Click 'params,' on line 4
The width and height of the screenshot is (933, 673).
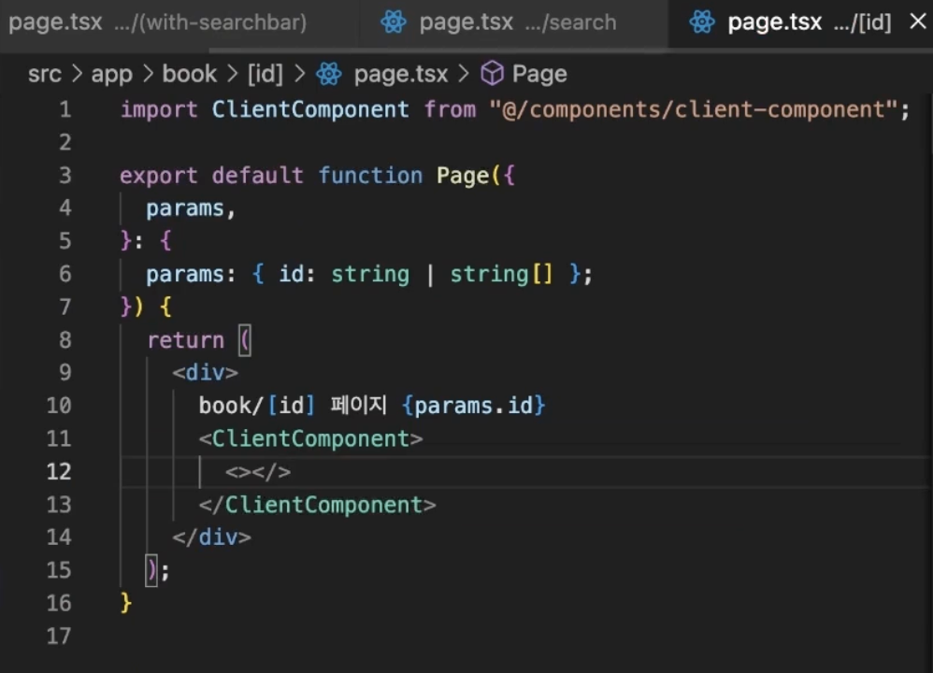click(x=191, y=208)
